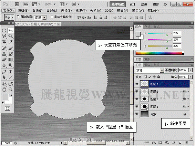
Task: Select the 3D Orbit camera tool
Action: pyautogui.click(x=11, y=84)
